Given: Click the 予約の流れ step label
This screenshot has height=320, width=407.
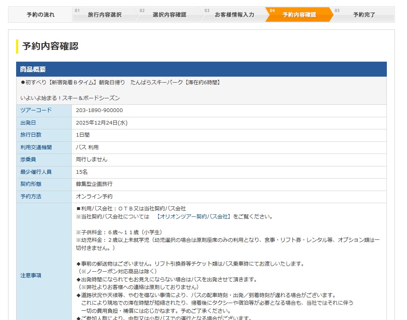Looking at the screenshot, I should (x=40, y=15).
